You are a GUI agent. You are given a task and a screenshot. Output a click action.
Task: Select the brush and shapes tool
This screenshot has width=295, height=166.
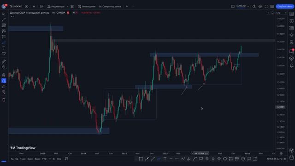(4, 42)
